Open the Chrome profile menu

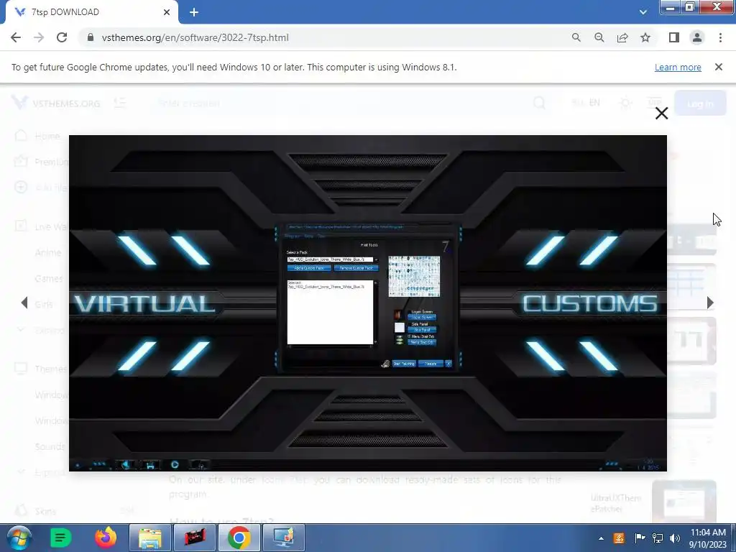point(697,37)
